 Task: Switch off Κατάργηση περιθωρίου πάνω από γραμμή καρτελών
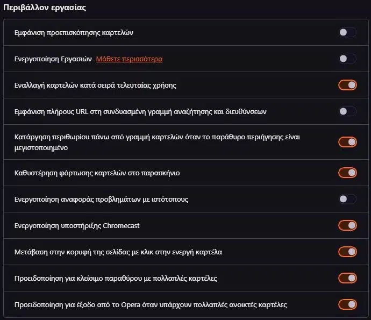point(347,142)
